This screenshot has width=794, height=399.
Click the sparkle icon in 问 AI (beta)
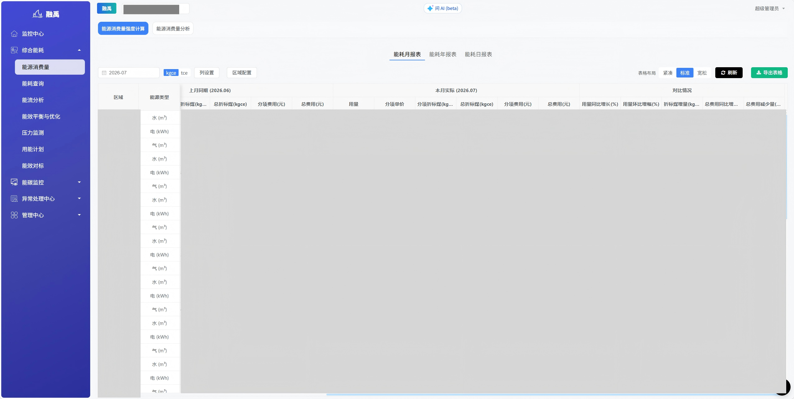point(430,8)
